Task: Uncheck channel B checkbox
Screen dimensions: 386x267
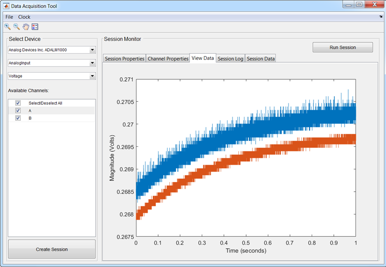Action: 18,118
